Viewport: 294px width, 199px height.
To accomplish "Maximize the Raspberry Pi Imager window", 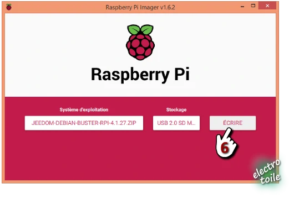I will [253, 6].
